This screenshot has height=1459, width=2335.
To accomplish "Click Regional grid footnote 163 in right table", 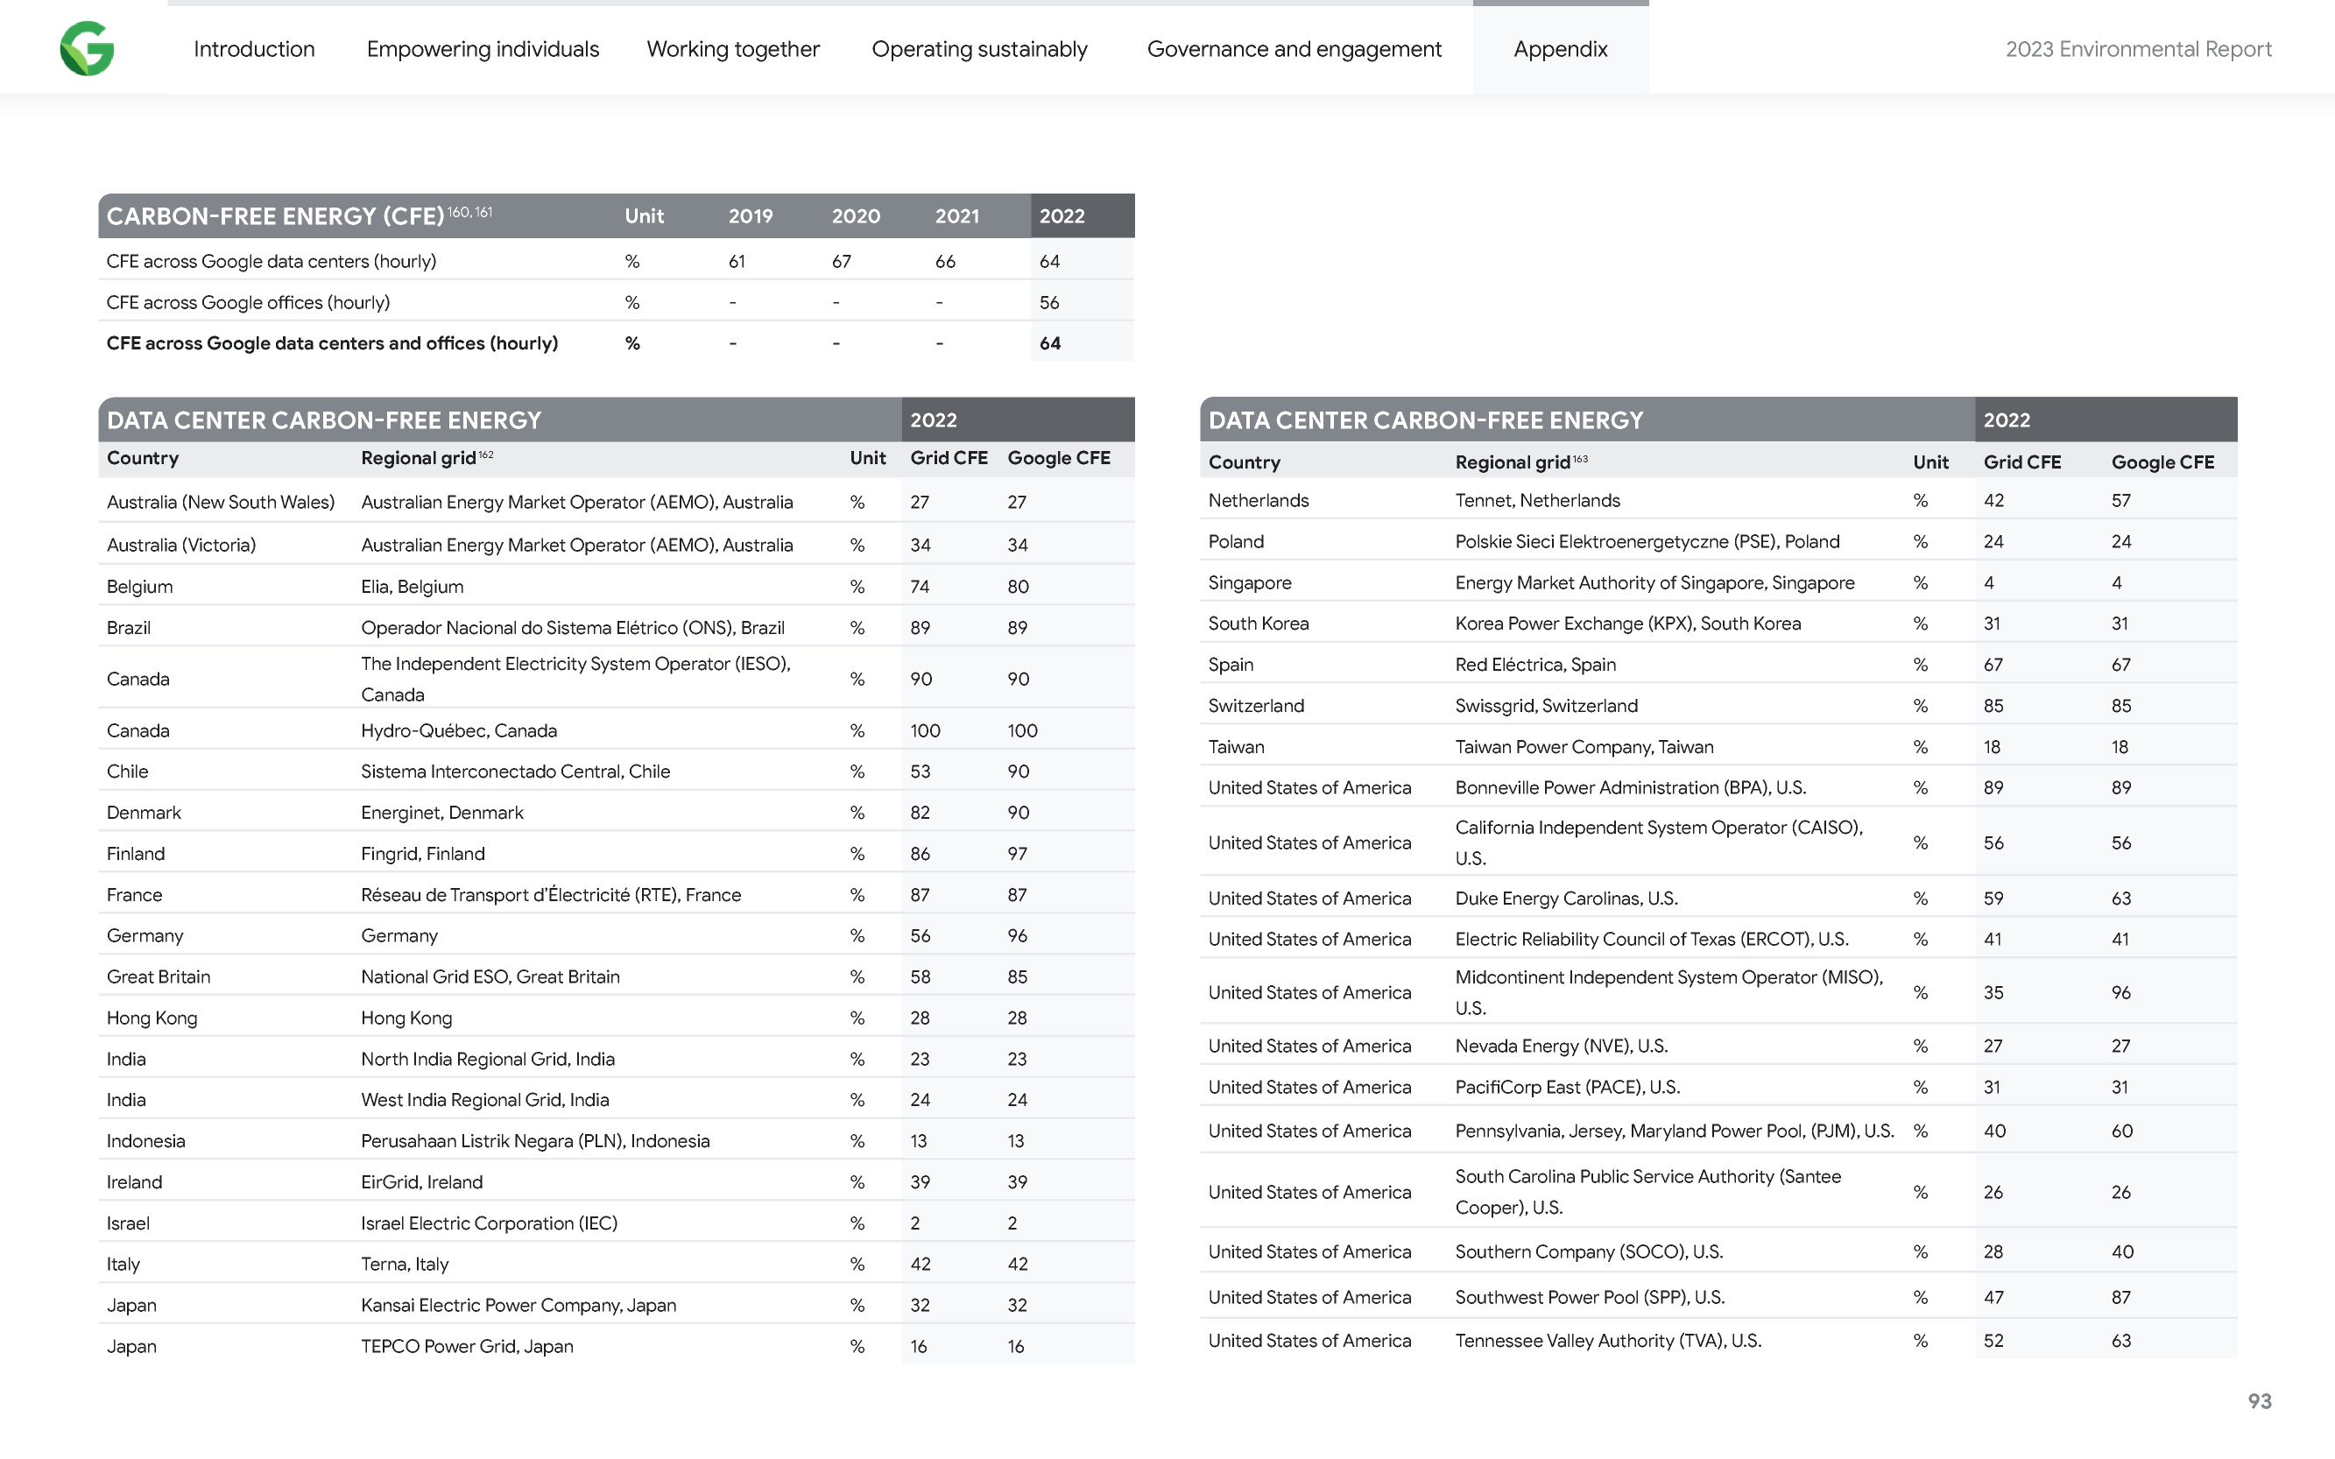I will (1581, 458).
